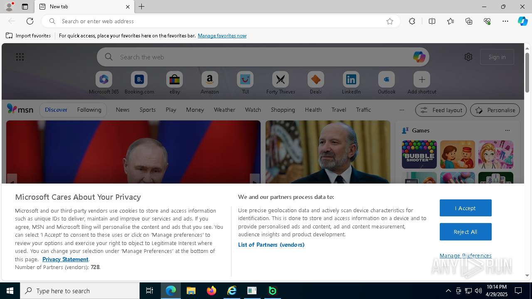Open Bubble Shooter game thumbnail
This screenshot has width=532, height=299.
click(419, 154)
